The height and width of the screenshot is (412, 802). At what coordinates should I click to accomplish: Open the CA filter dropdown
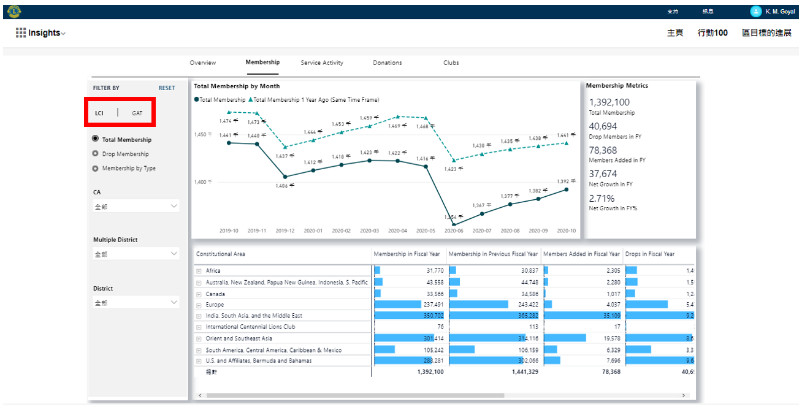pos(136,207)
